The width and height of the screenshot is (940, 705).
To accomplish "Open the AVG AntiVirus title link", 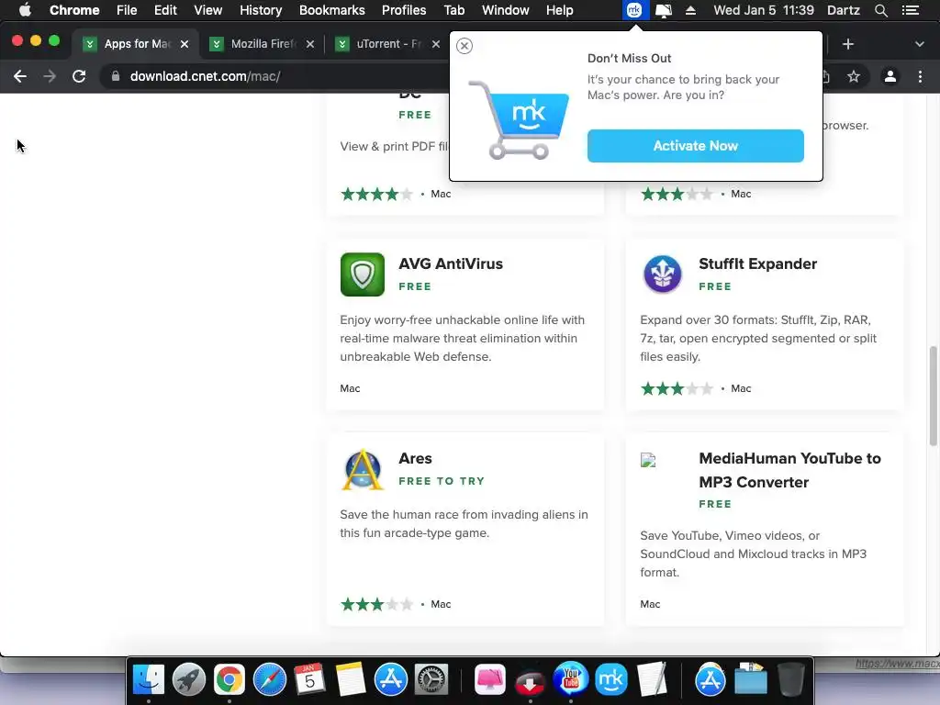I will [451, 263].
